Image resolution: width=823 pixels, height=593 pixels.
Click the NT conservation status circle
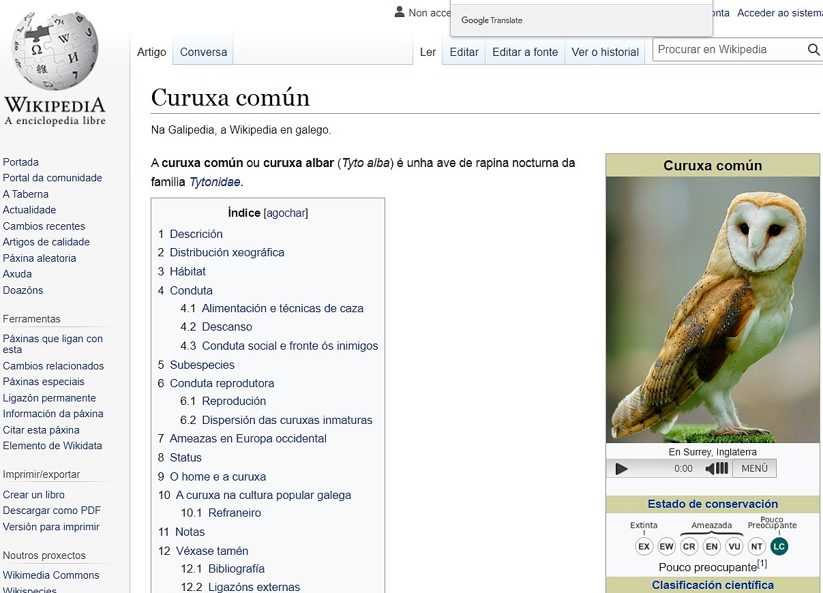point(757,547)
